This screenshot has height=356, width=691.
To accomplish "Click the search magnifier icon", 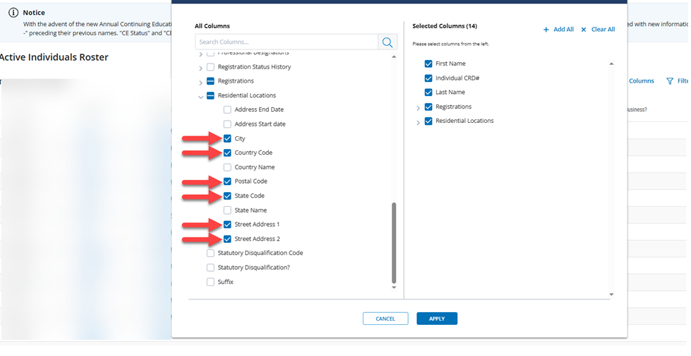I will click(x=387, y=42).
